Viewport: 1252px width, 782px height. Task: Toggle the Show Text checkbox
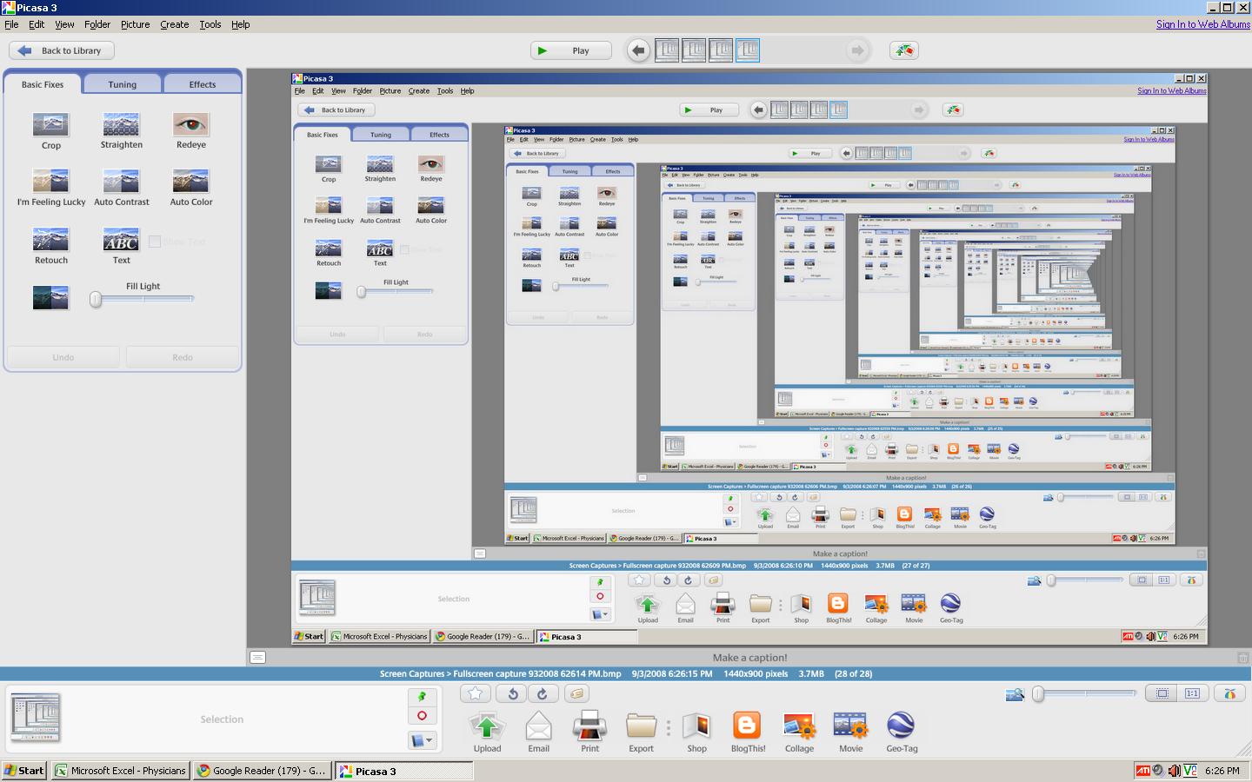pyautogui.click(x=155, y=242)
